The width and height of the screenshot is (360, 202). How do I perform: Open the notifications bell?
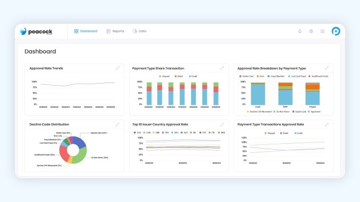[300, 31]
